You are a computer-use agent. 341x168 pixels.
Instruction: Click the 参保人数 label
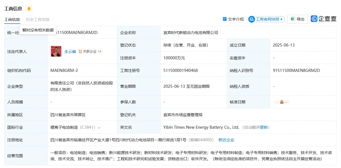click(x=128, y=102)
